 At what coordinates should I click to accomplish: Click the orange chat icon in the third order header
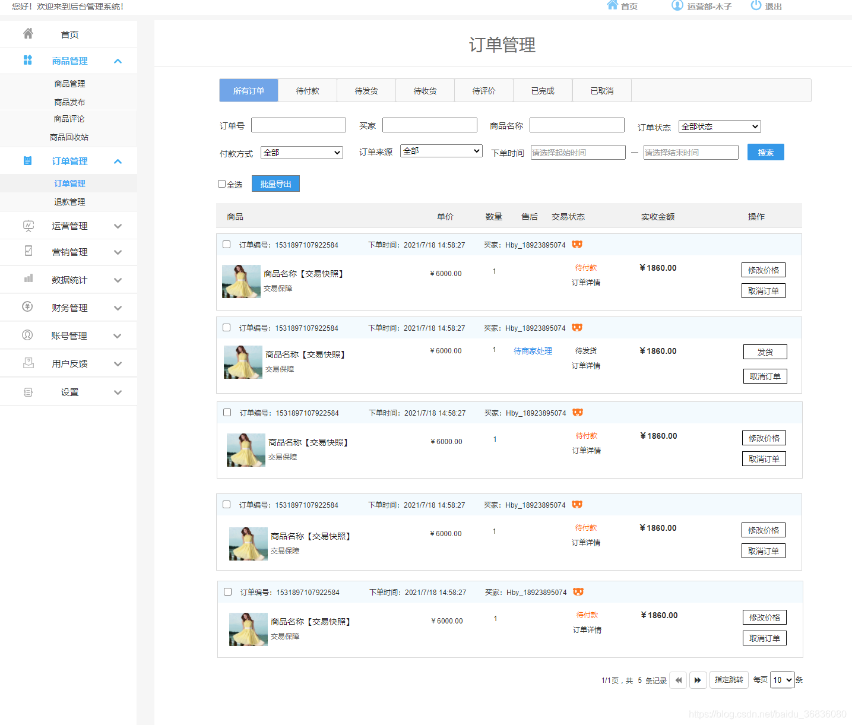click(x=578, y=412)
